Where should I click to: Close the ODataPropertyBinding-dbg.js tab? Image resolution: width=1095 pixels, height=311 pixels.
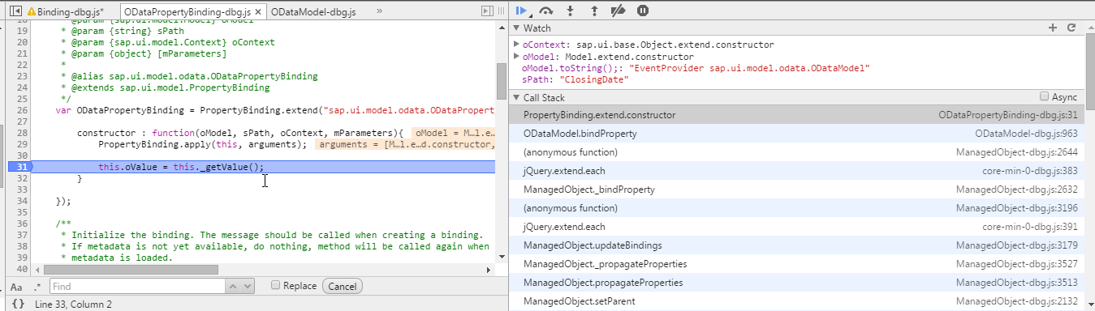click(x=257, y=12)
